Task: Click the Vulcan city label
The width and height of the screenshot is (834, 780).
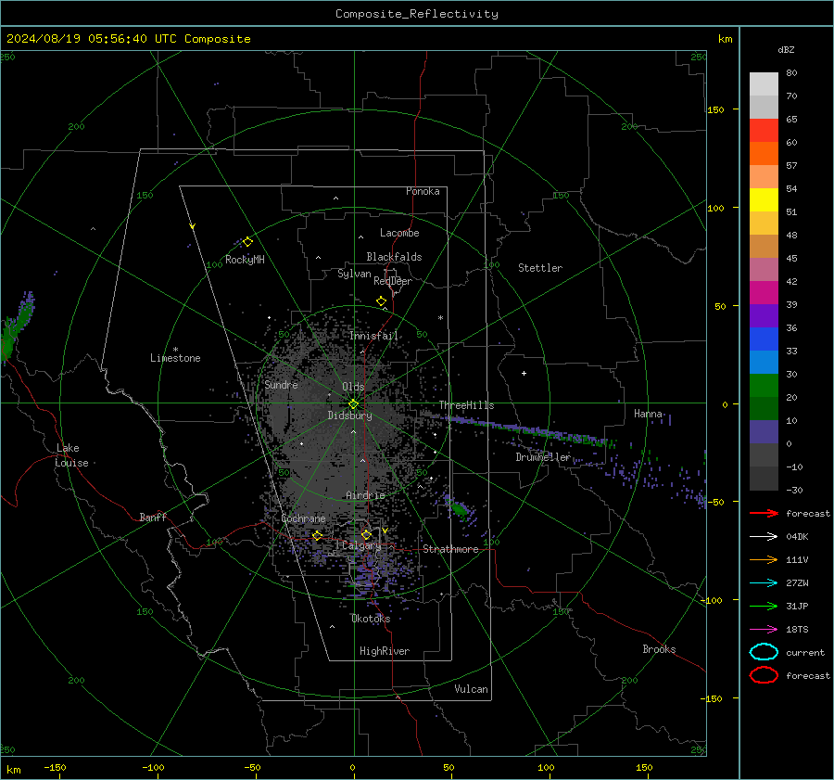Action: click(x=471, y=689)
